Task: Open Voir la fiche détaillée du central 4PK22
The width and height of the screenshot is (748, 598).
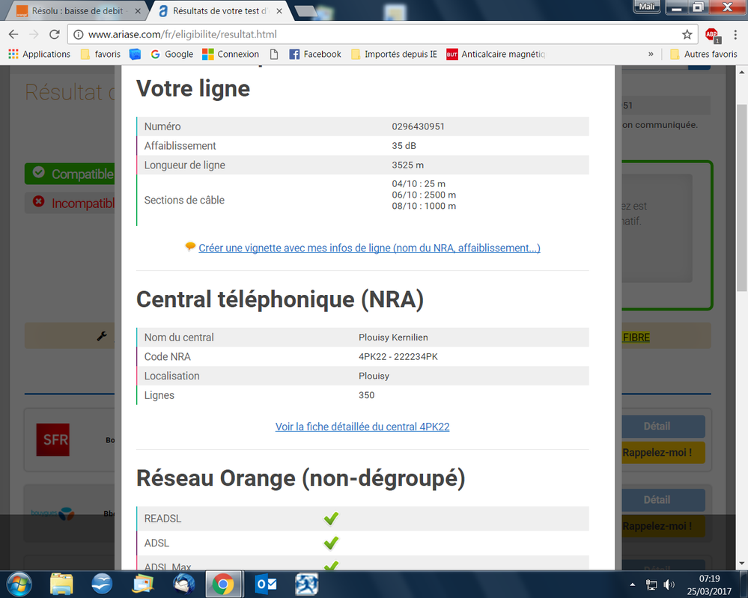Action: (x=362, y=427)
